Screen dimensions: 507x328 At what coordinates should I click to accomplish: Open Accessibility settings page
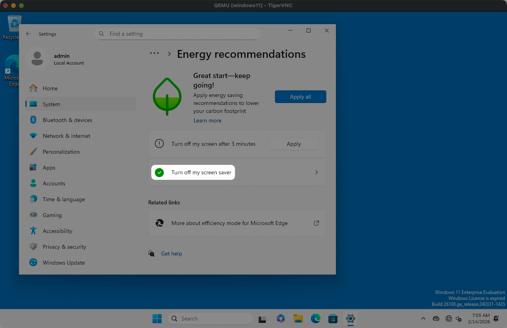(57, 231)
